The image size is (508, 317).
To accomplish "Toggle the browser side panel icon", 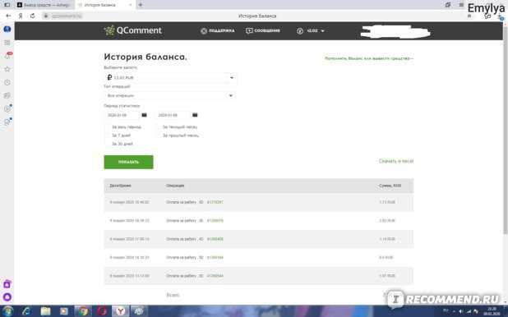I will click(x=7, y=5).
